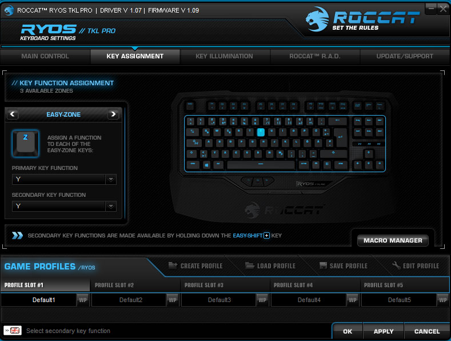Click the Apply button
The height and width of the screenshot is (341, 451).
pos(384,331)
